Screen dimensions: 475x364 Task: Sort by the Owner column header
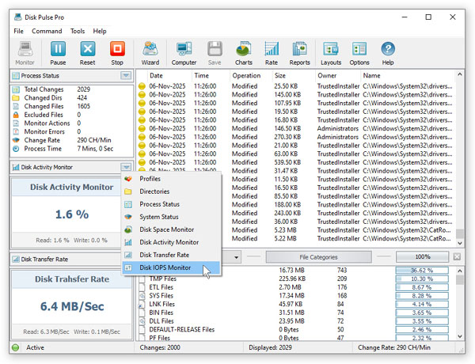pos(337,76)
